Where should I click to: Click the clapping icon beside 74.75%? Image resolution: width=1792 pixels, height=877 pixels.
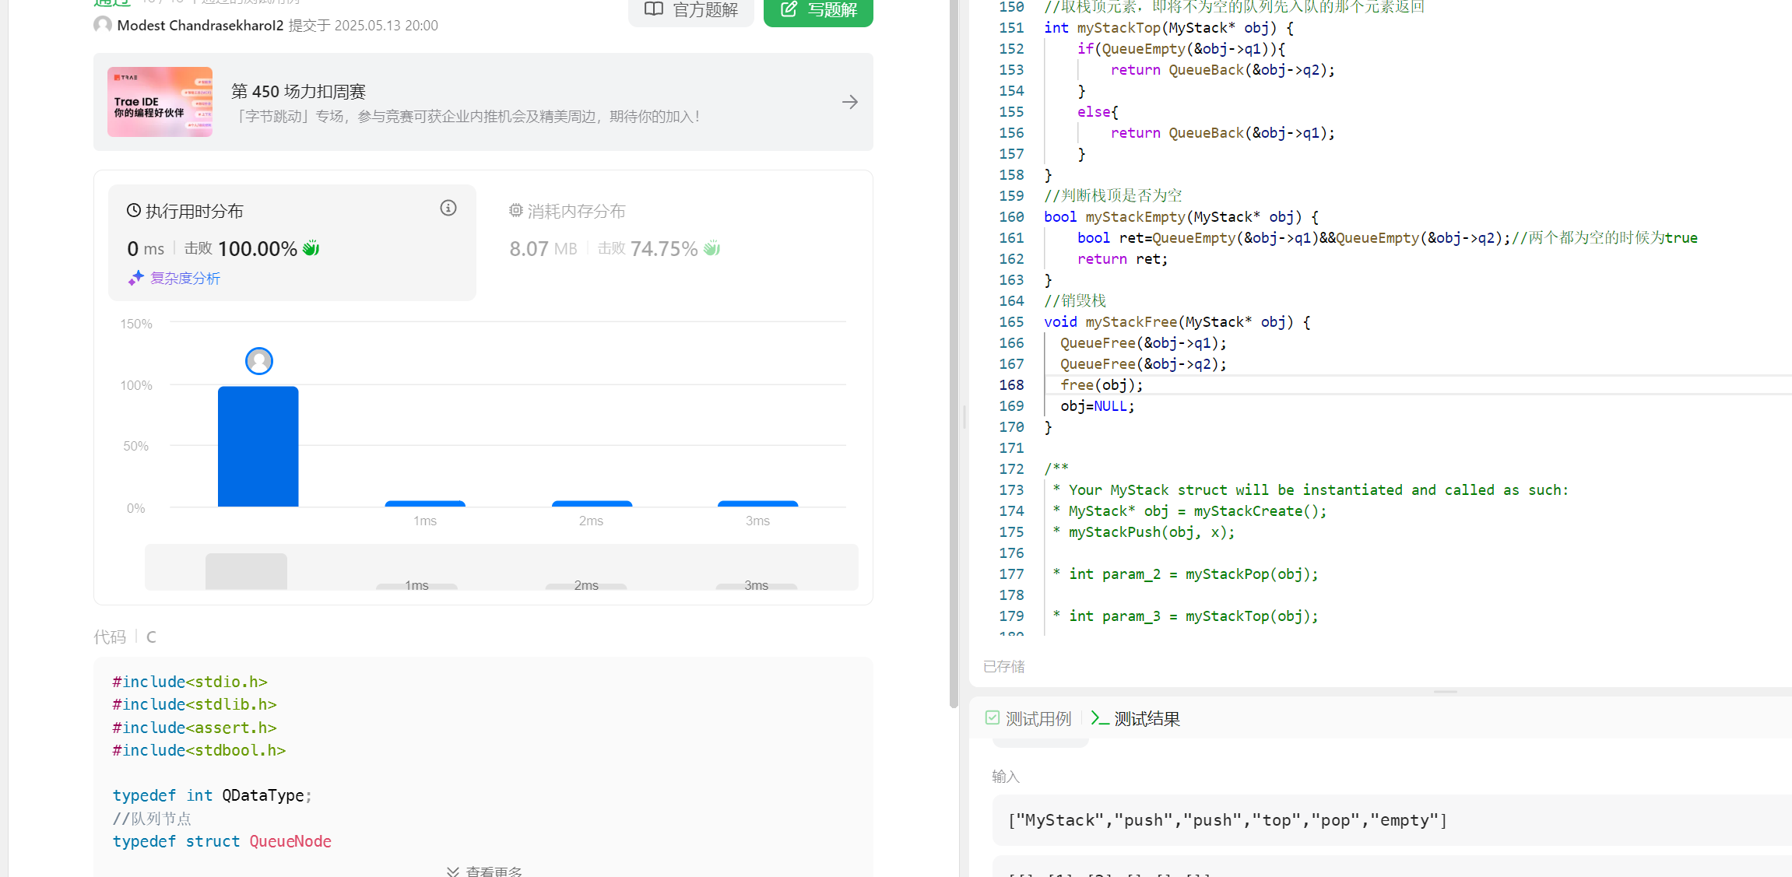click(712, 248)
